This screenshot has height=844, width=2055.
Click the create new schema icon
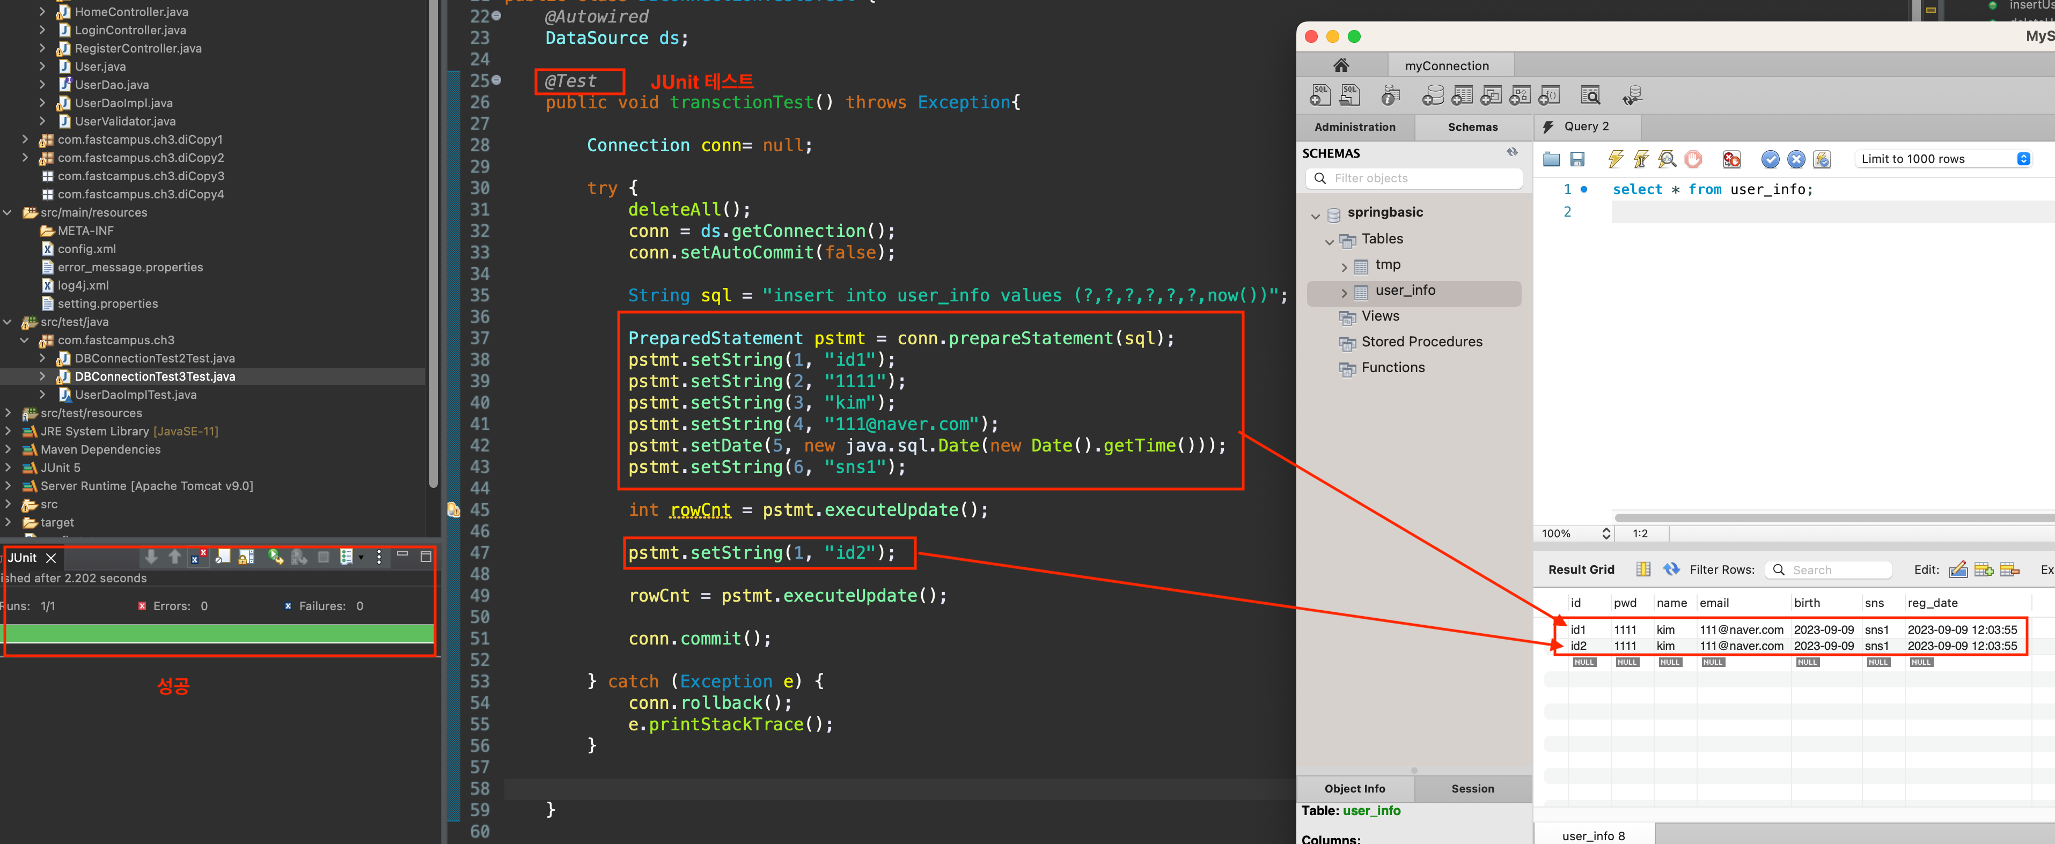(x=1433, y=95)
